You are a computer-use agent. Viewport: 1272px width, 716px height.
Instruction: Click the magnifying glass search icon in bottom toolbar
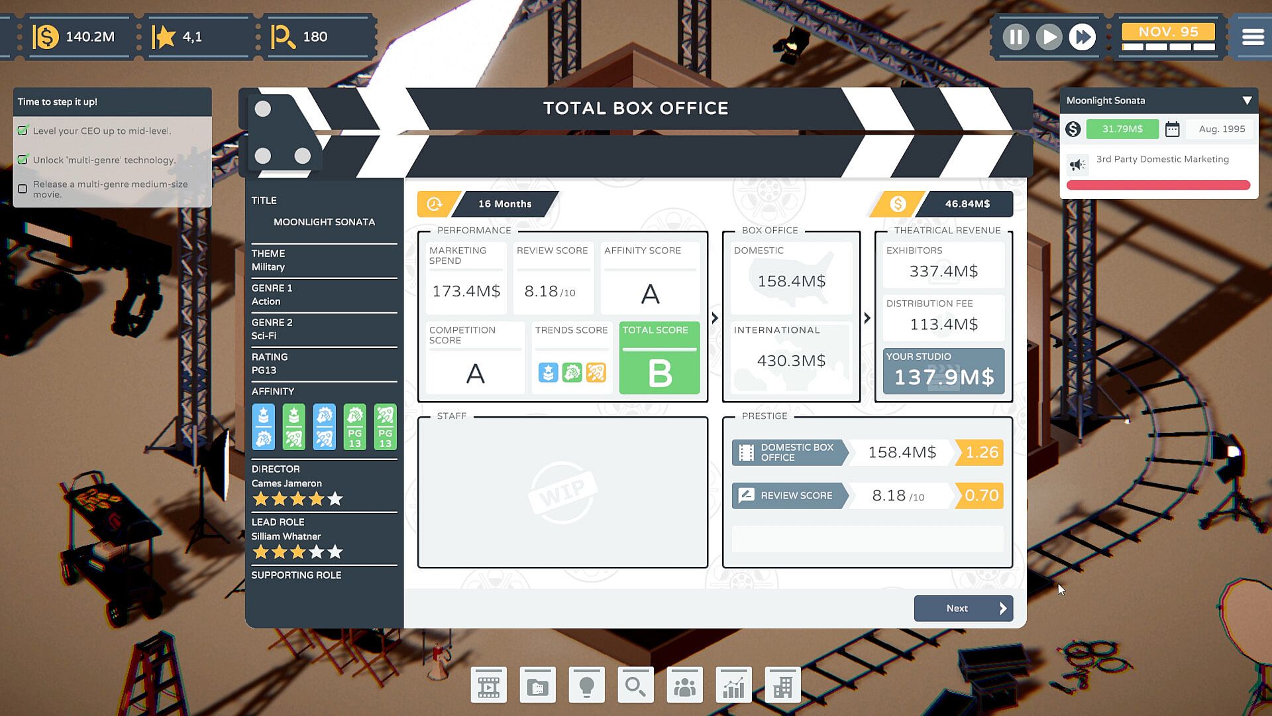635,686
